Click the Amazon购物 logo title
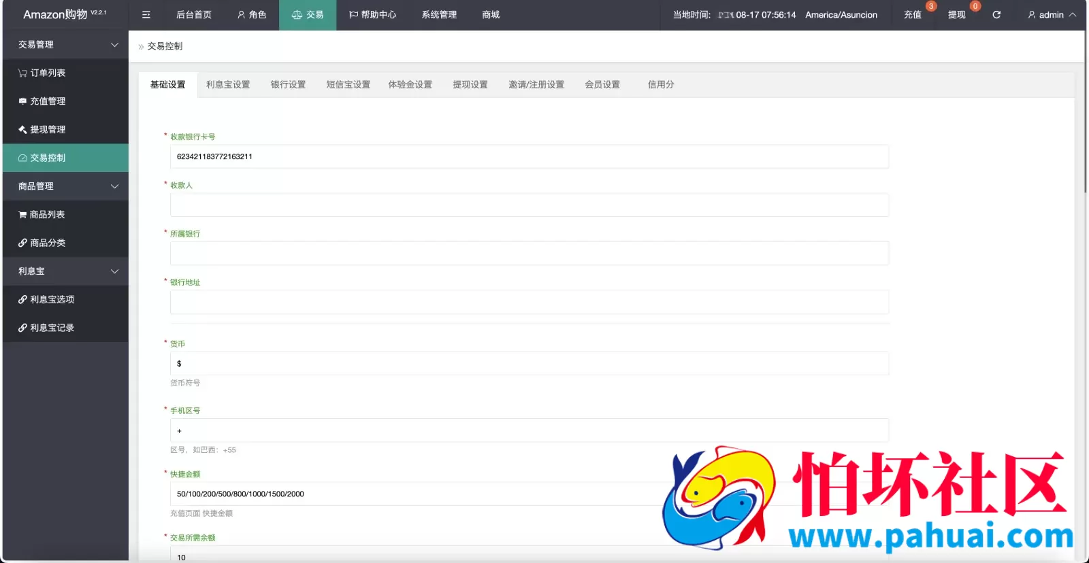 tap(65, 15)
